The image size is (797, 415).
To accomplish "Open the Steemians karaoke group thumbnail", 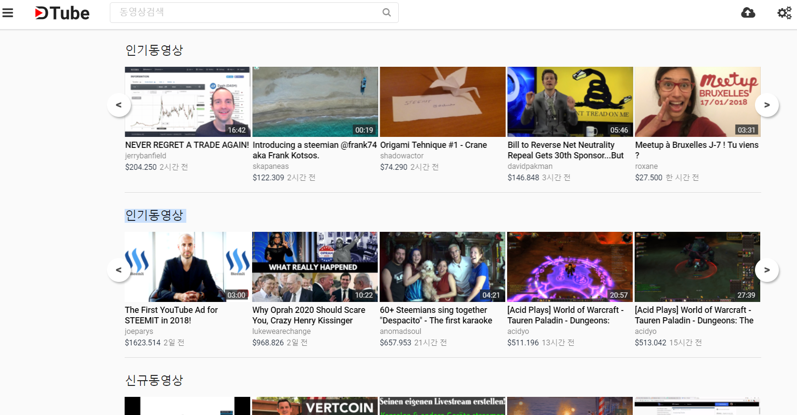I will click(443, 267).
